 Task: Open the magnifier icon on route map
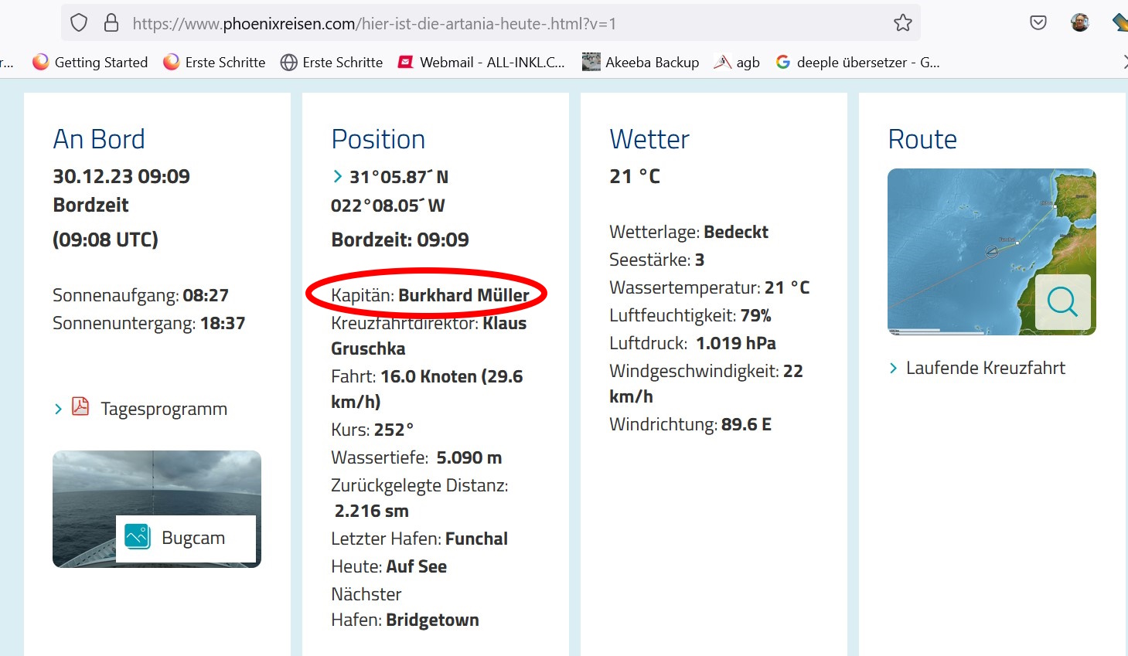tap(1062, 302)
